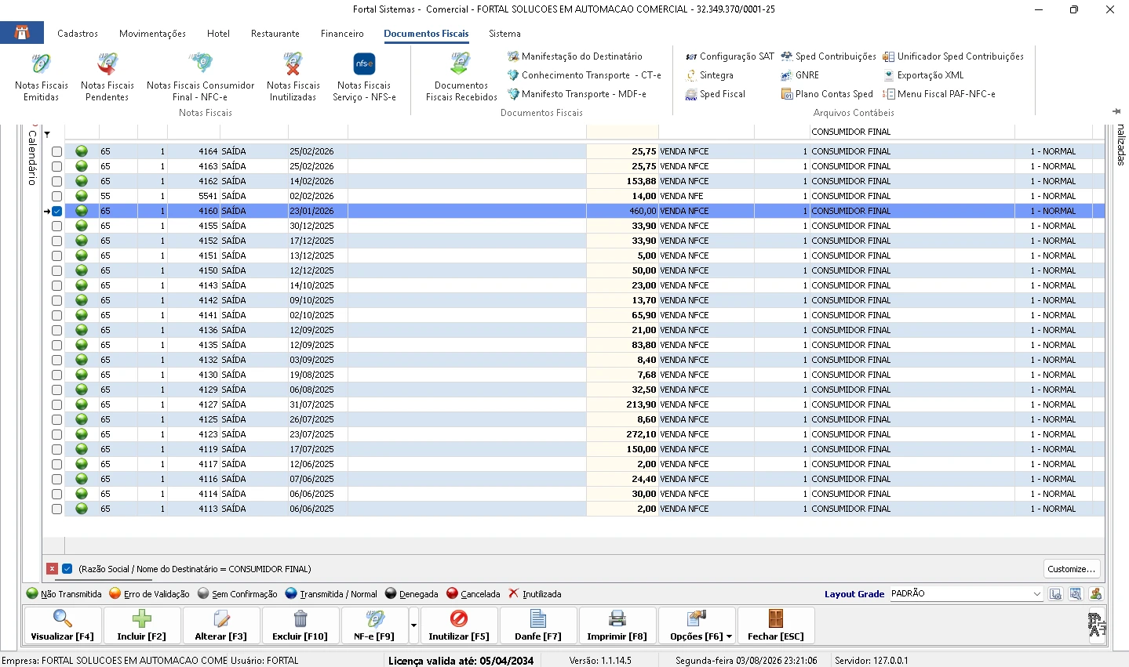Open Menu Fiscal PAF-NFC-e
The height and width of the screenshot is (667, 1129).
pyautogui.click(x=939, y=94)
